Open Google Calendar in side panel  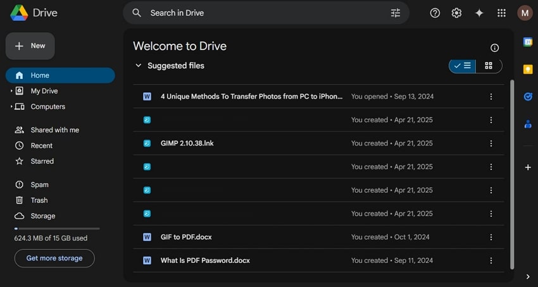[x=528, y=42]
